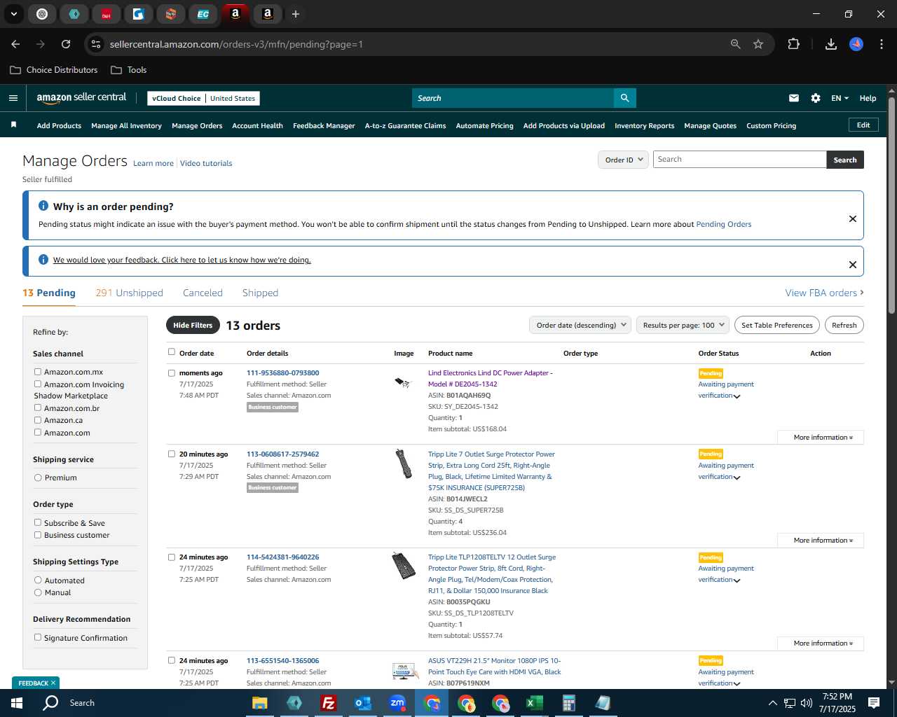Open Calculator from taskbar
The width and height of the screenshot is (897, 717).
(x=568, y=703)
